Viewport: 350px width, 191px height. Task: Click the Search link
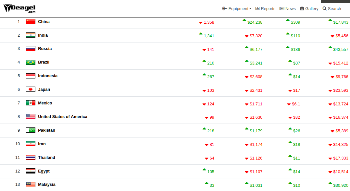pyautogui.click(x=331, y=9)
